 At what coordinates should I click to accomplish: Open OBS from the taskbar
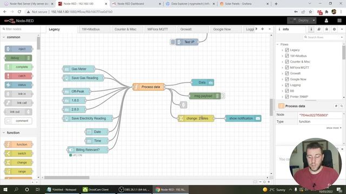134,189
